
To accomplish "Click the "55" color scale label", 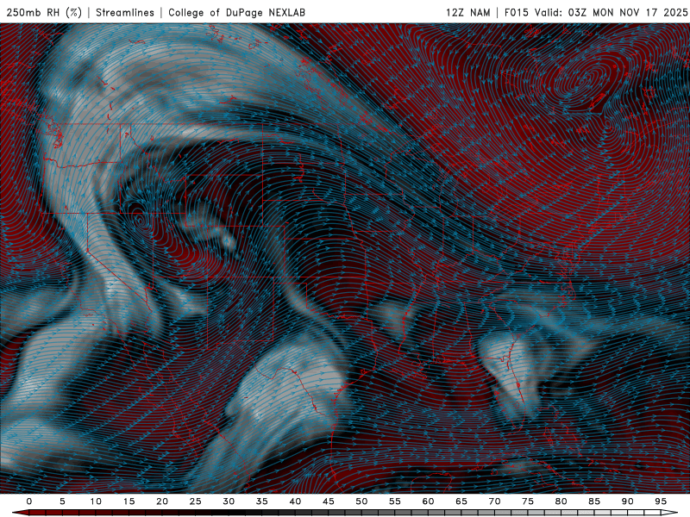I will coord(395,501).
